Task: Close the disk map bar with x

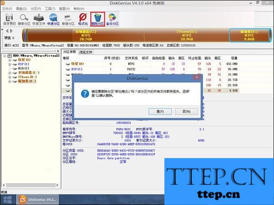Action: 2,30
